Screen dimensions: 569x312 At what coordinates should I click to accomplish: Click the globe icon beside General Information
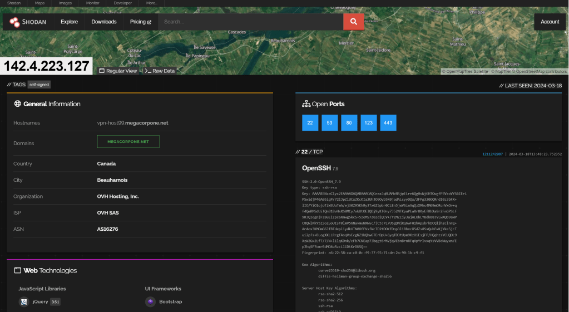coord(18,104)
